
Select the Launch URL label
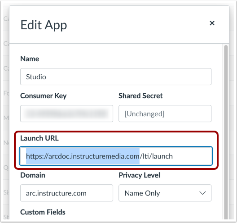tap(39, 138)
